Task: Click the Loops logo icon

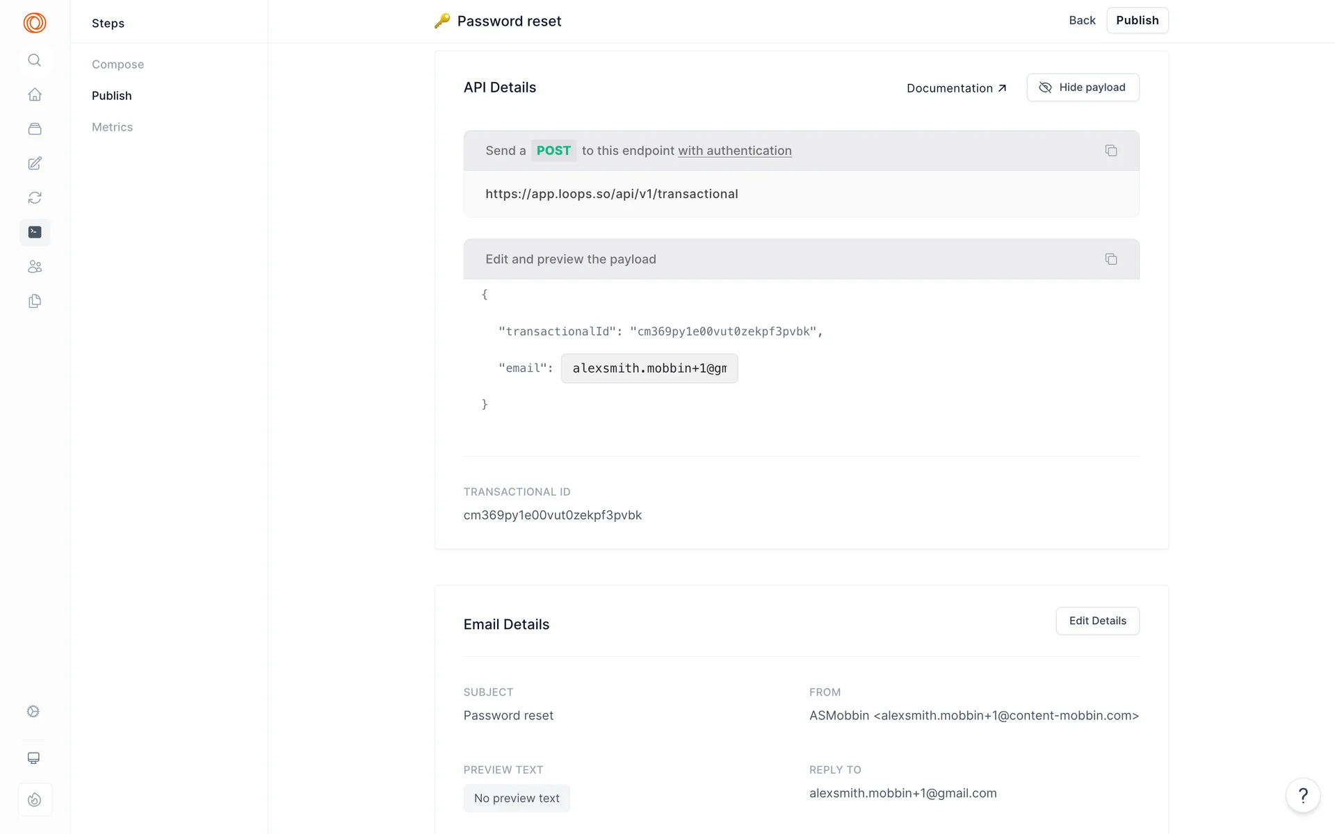Action: tap(35, 23)
